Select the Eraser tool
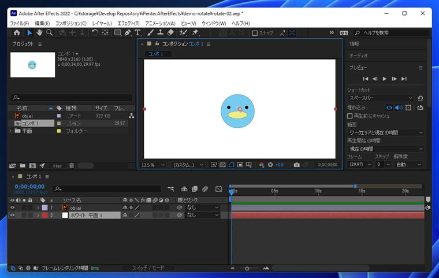439x278 pixels. 170,33
